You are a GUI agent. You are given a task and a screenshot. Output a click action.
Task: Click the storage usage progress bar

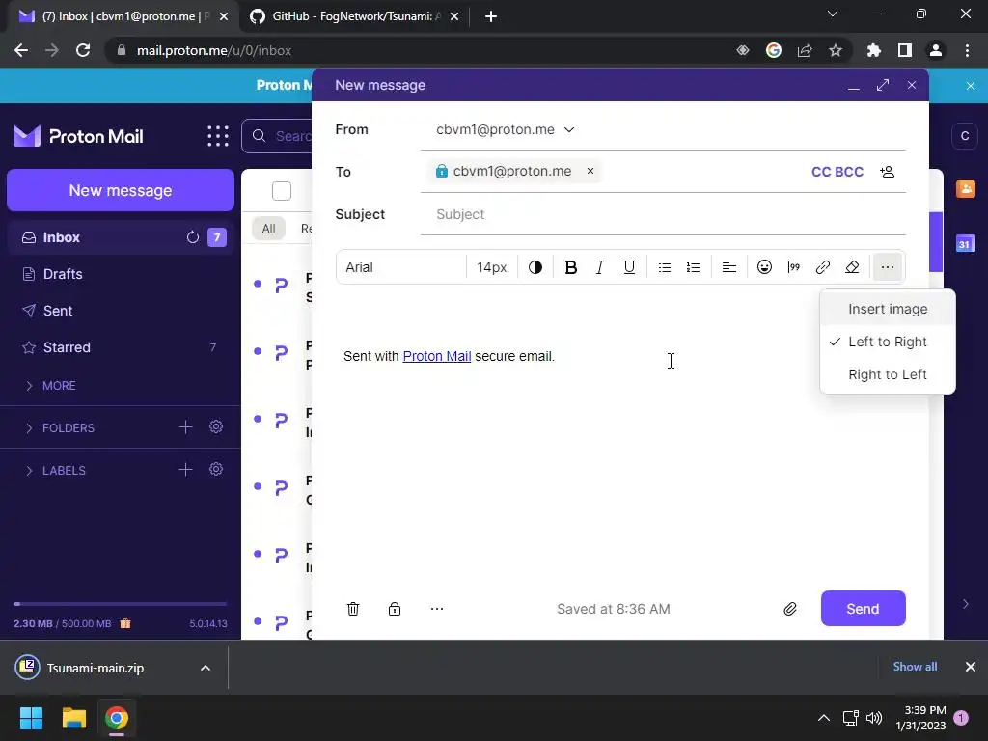click(120, 604)
